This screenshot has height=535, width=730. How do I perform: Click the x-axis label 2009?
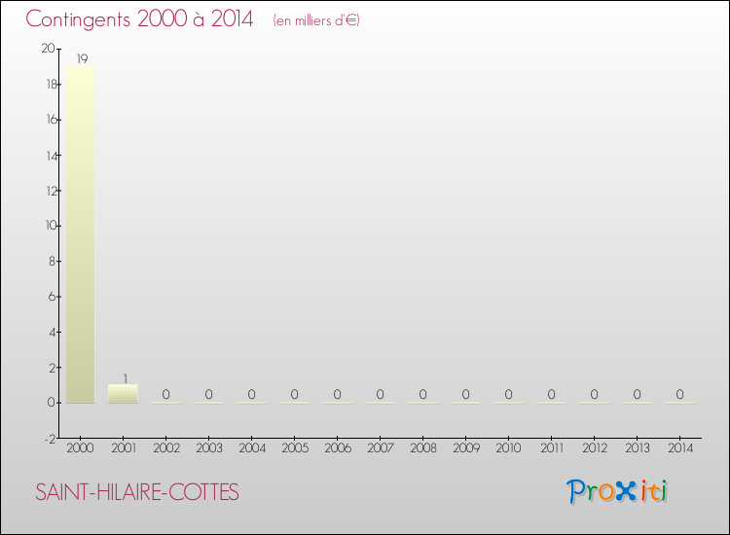(x=466, y=448)
